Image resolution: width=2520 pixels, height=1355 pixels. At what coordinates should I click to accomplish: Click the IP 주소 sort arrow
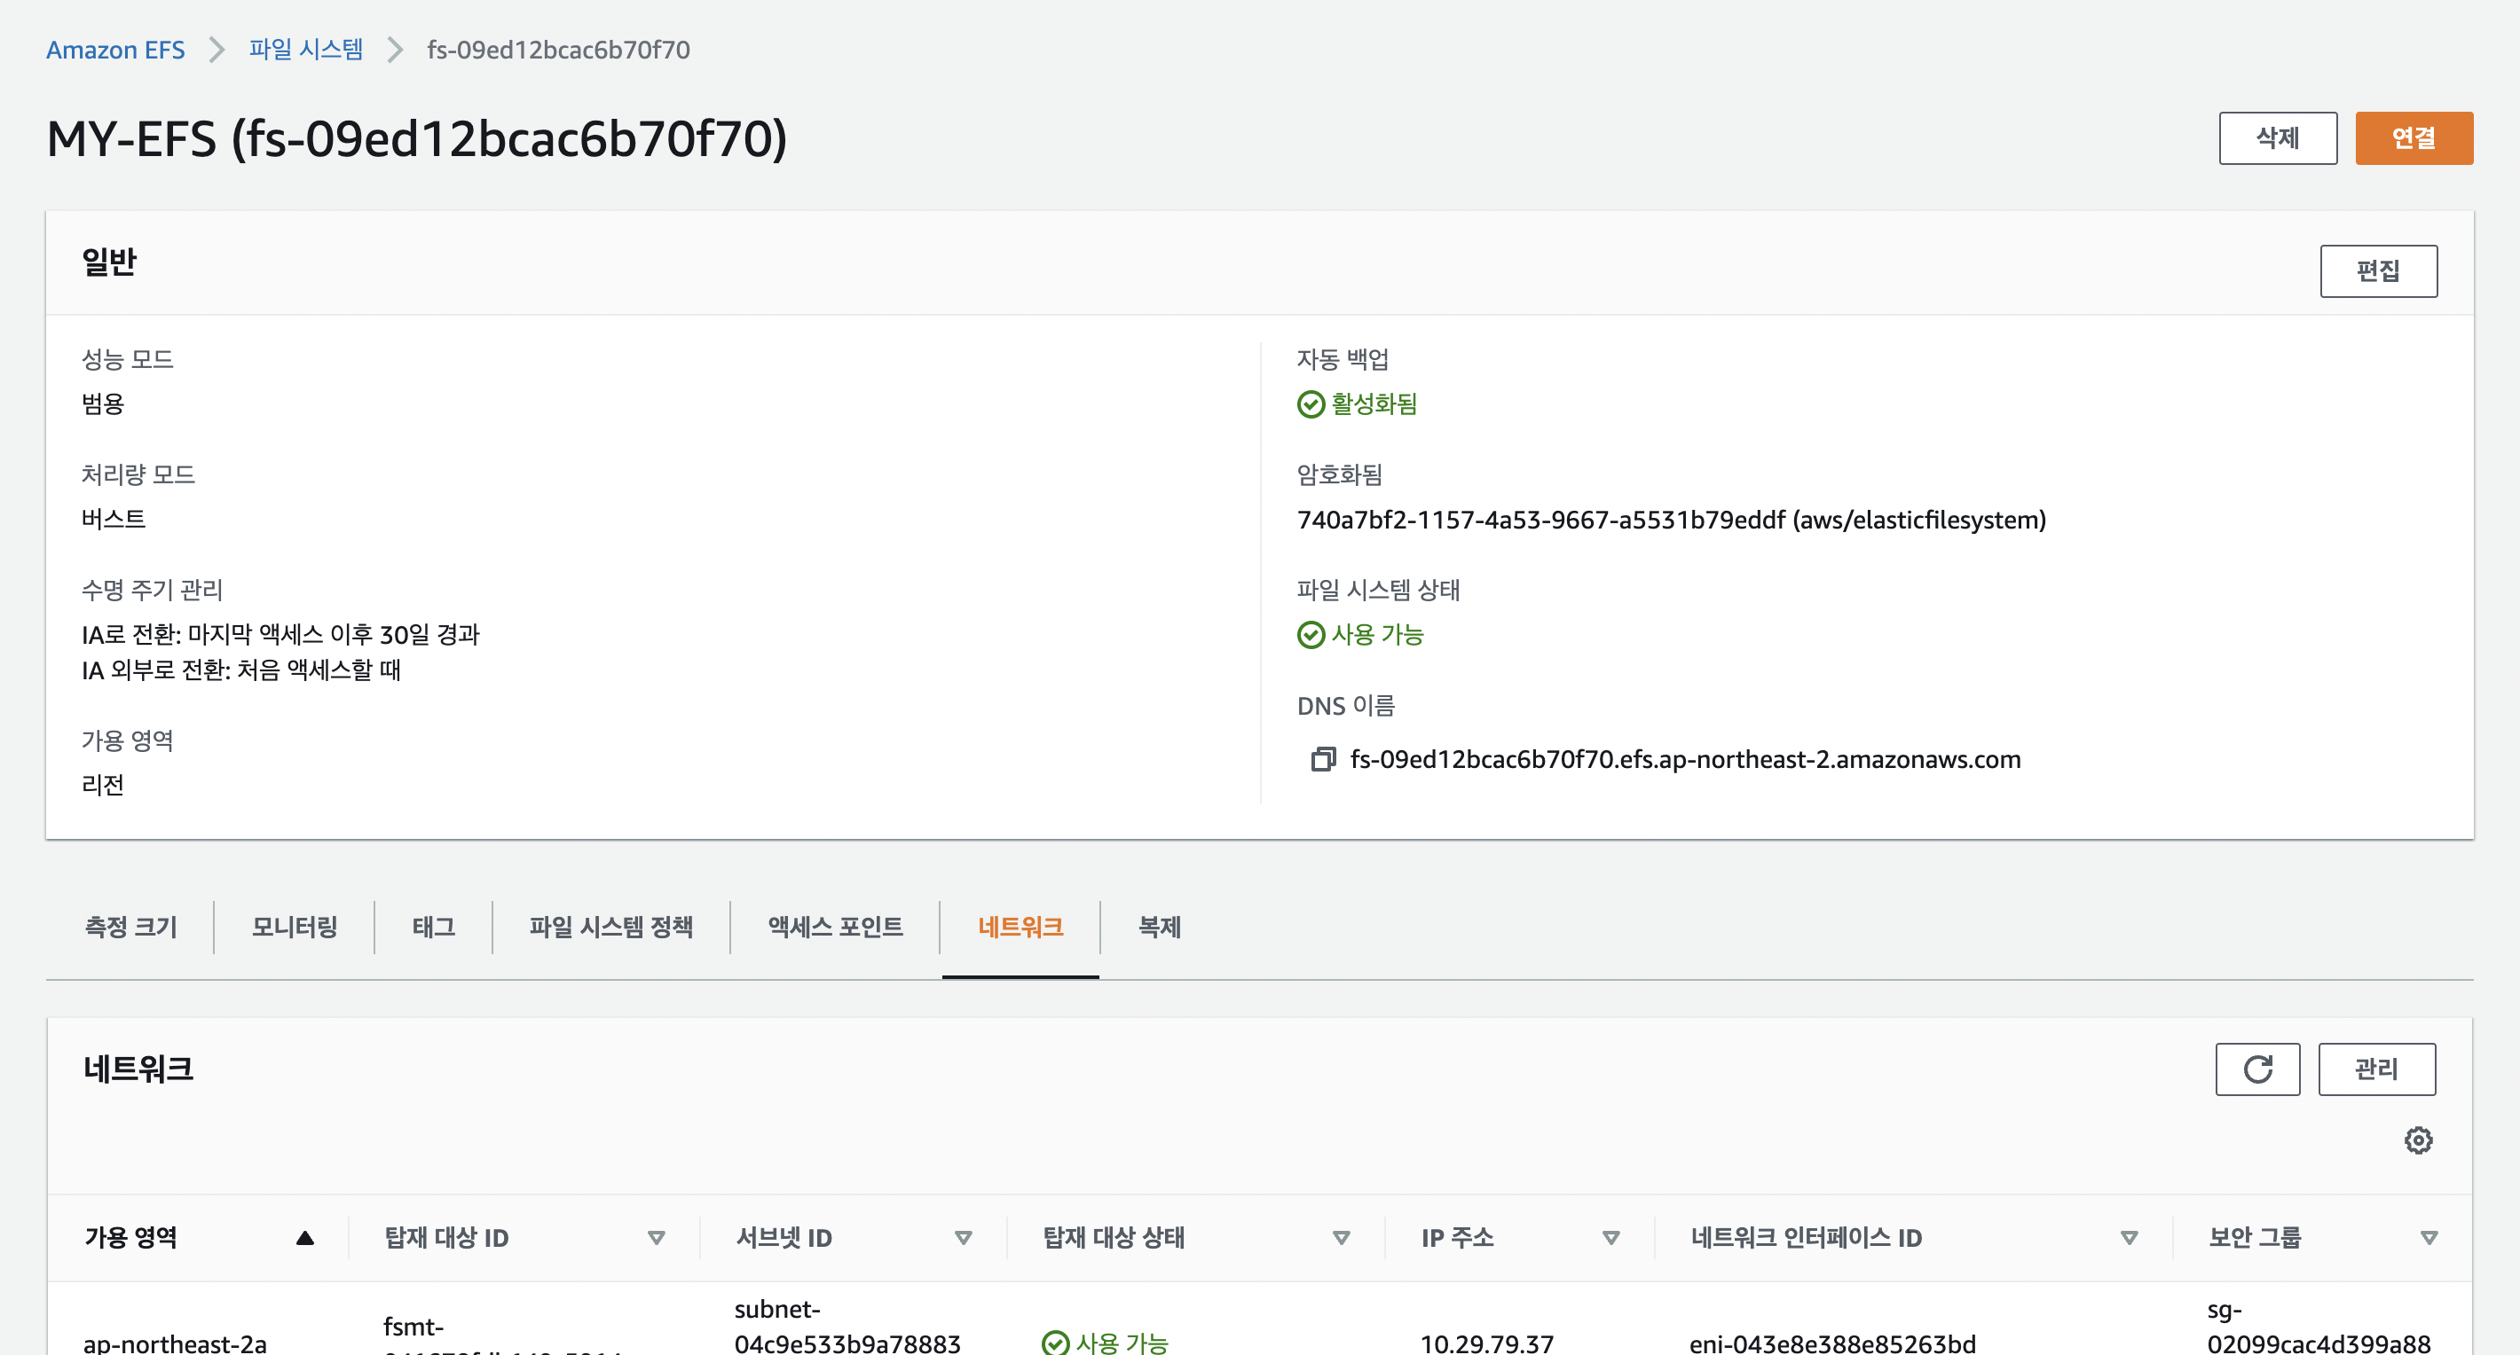(x=1610, y=1238)
